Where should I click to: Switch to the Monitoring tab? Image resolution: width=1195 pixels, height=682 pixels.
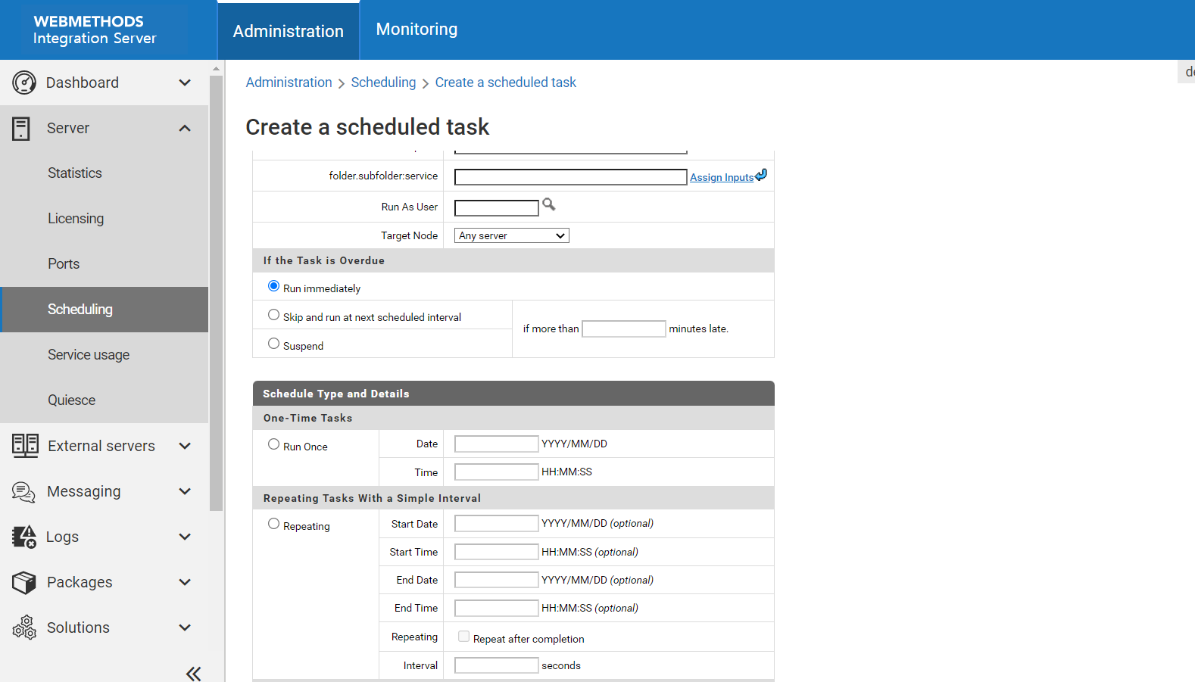pos(417,30)
